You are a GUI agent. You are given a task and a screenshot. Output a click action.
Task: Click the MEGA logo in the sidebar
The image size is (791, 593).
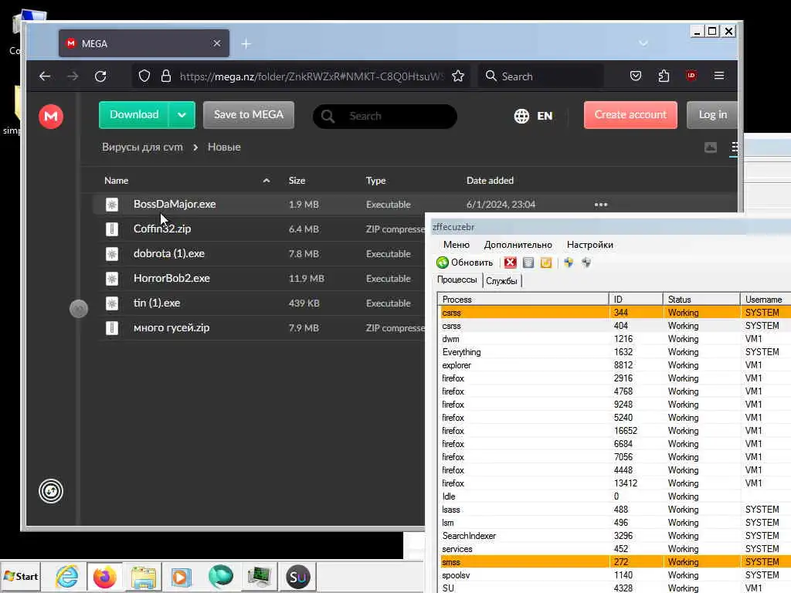point(51,117)
